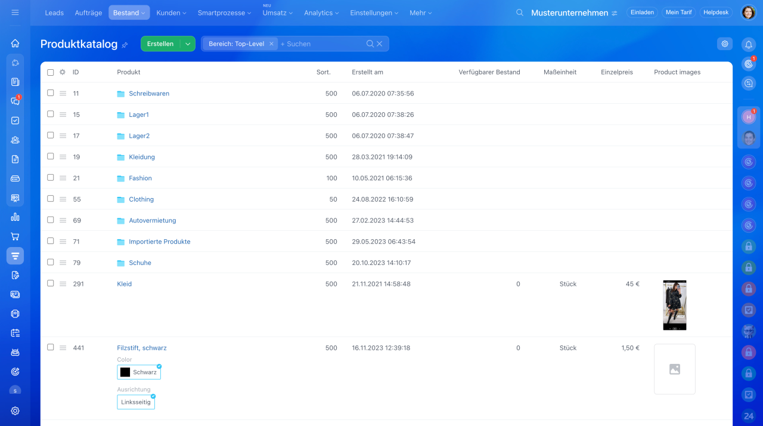Open column settings gear in table header
This screenshot has width=763, height=426.
point(63,72)
